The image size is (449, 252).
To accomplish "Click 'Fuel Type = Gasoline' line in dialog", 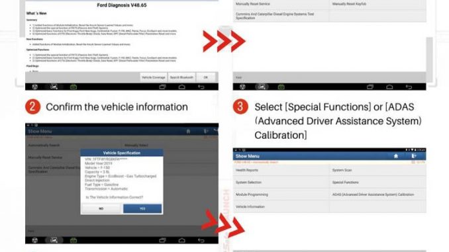I will [x=102, y=185].
